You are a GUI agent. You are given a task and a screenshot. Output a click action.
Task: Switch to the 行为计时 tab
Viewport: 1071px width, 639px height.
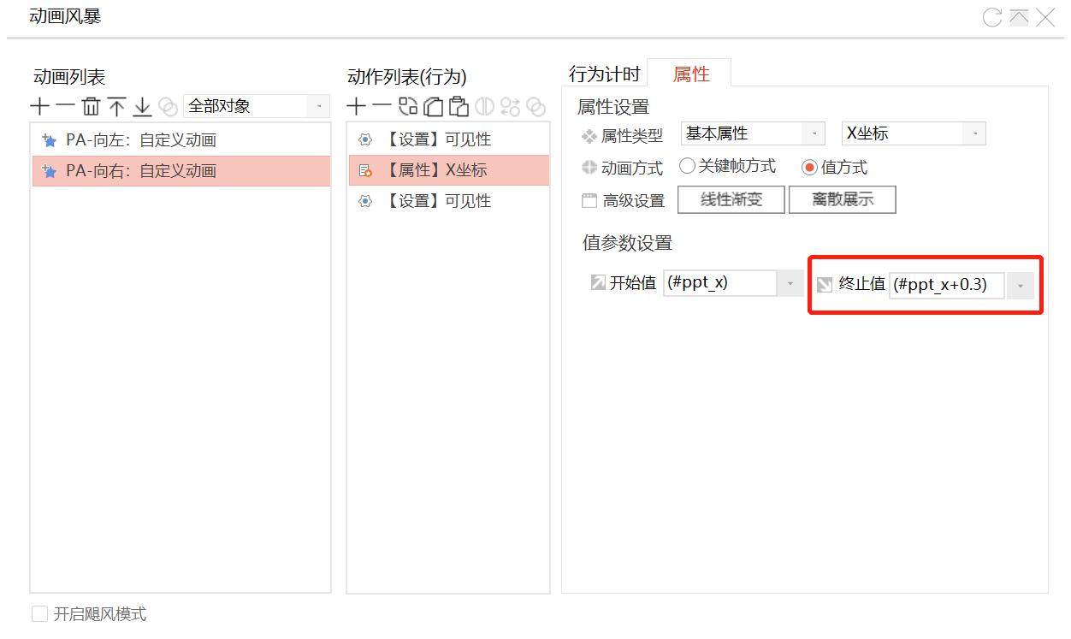(604, 74)
